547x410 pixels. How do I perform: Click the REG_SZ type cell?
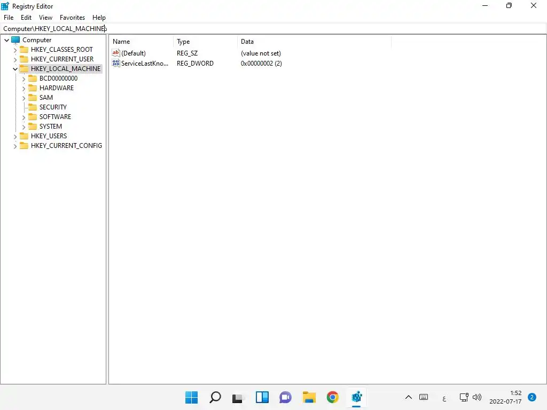187,53
